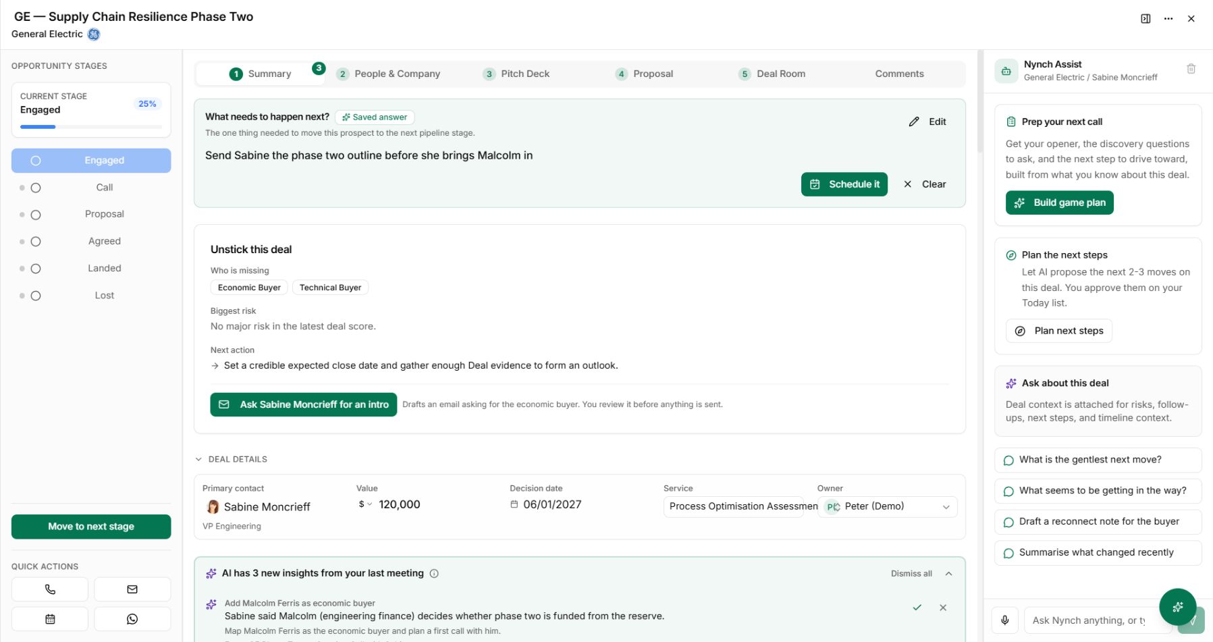Dismiss the Malcolm Ferris insight with X
The height and width of the screenshot is (642, 1213).
coord(943,608)
